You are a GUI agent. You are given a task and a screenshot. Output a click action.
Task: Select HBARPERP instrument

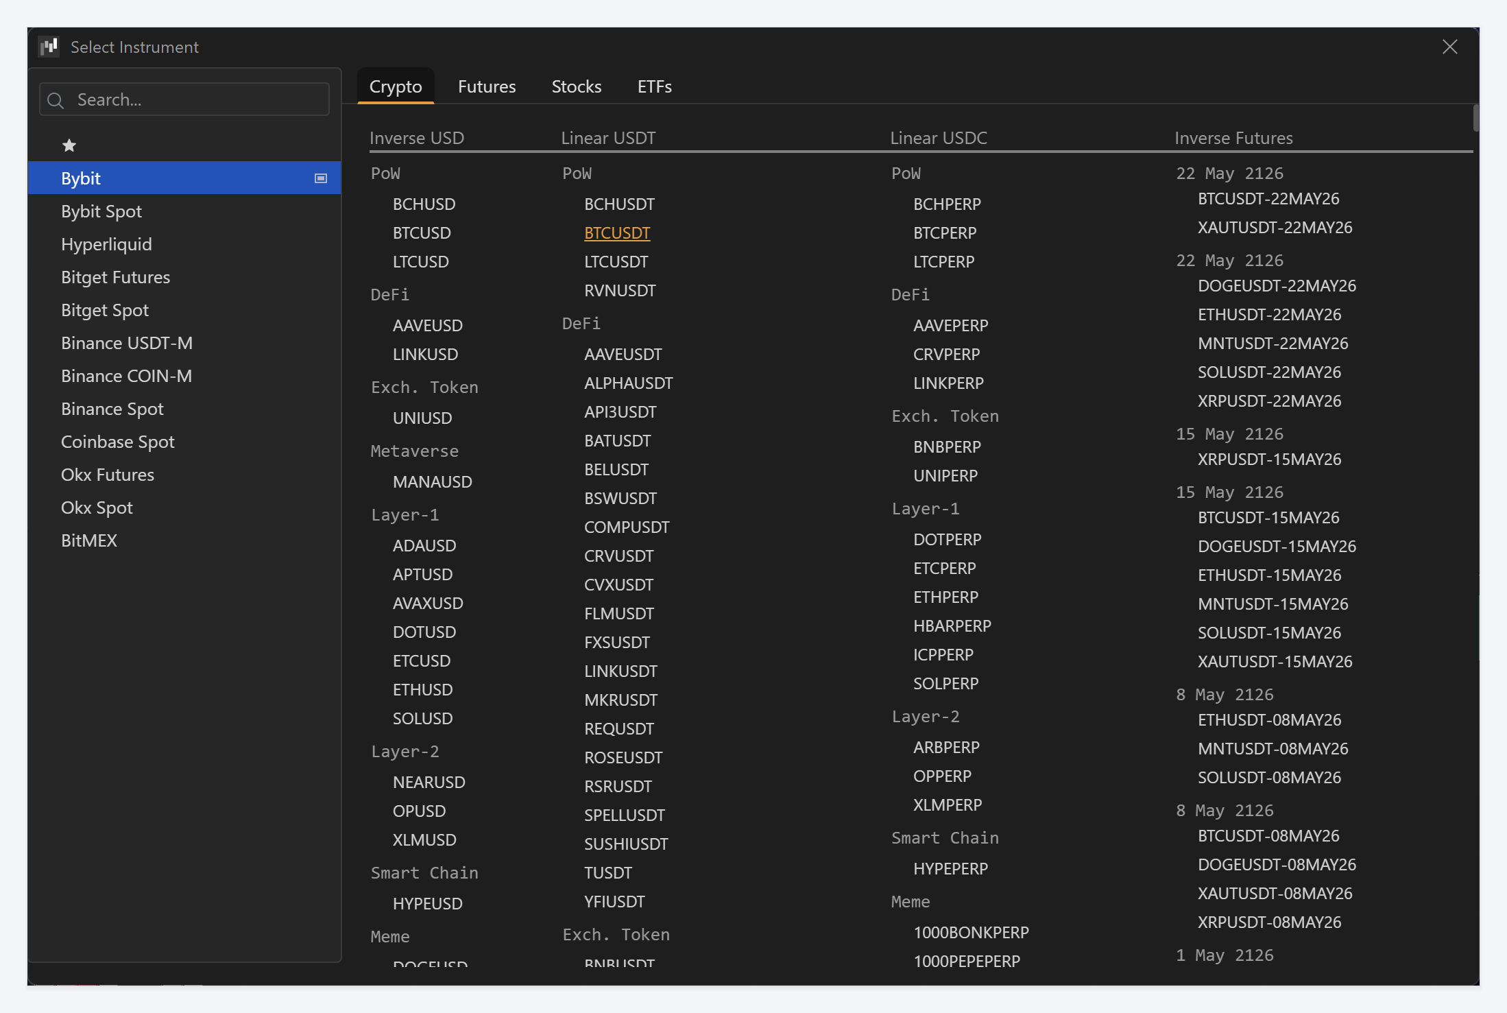pyautogui.click(x=952, y=626)
